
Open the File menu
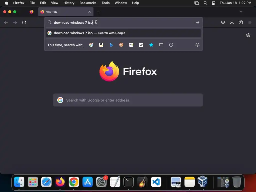[x=32, y=3]
